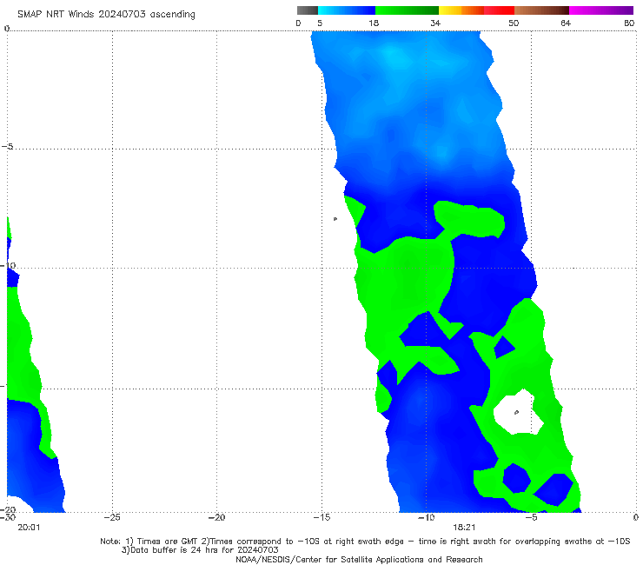Click the light cyan low-wind patch in the swath
Viewport: 643px width, 565px height.
(x=394, y=57)
